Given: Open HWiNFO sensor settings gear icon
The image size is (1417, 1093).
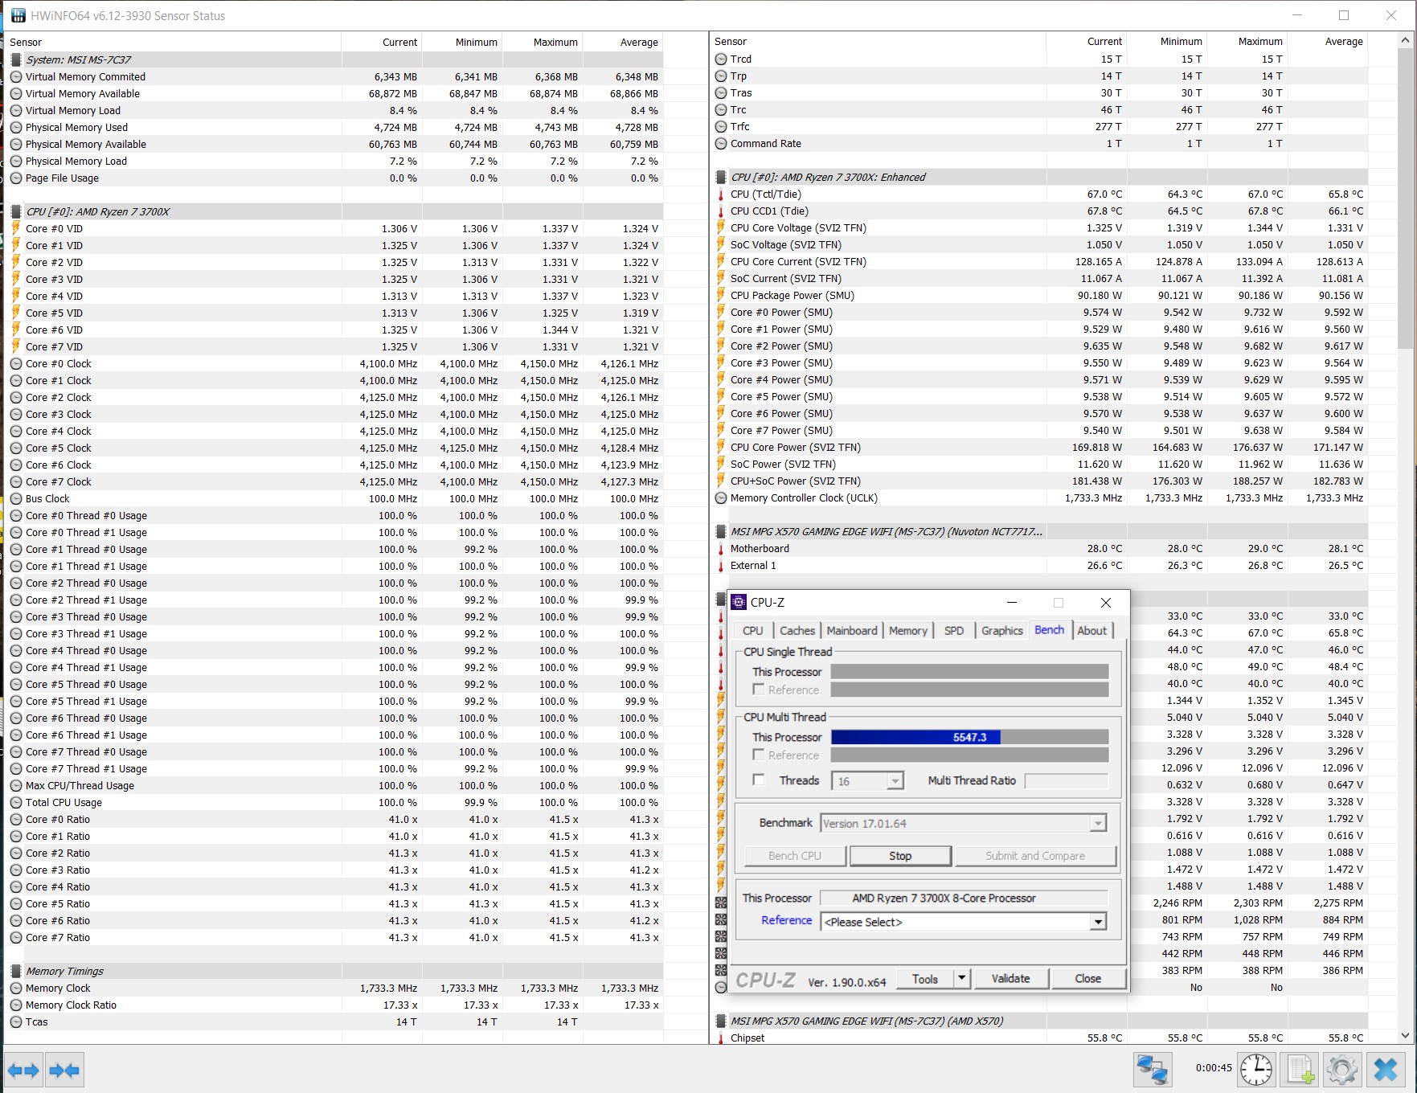Looking at the screenshot, I should click(x=1342, y=1070).
